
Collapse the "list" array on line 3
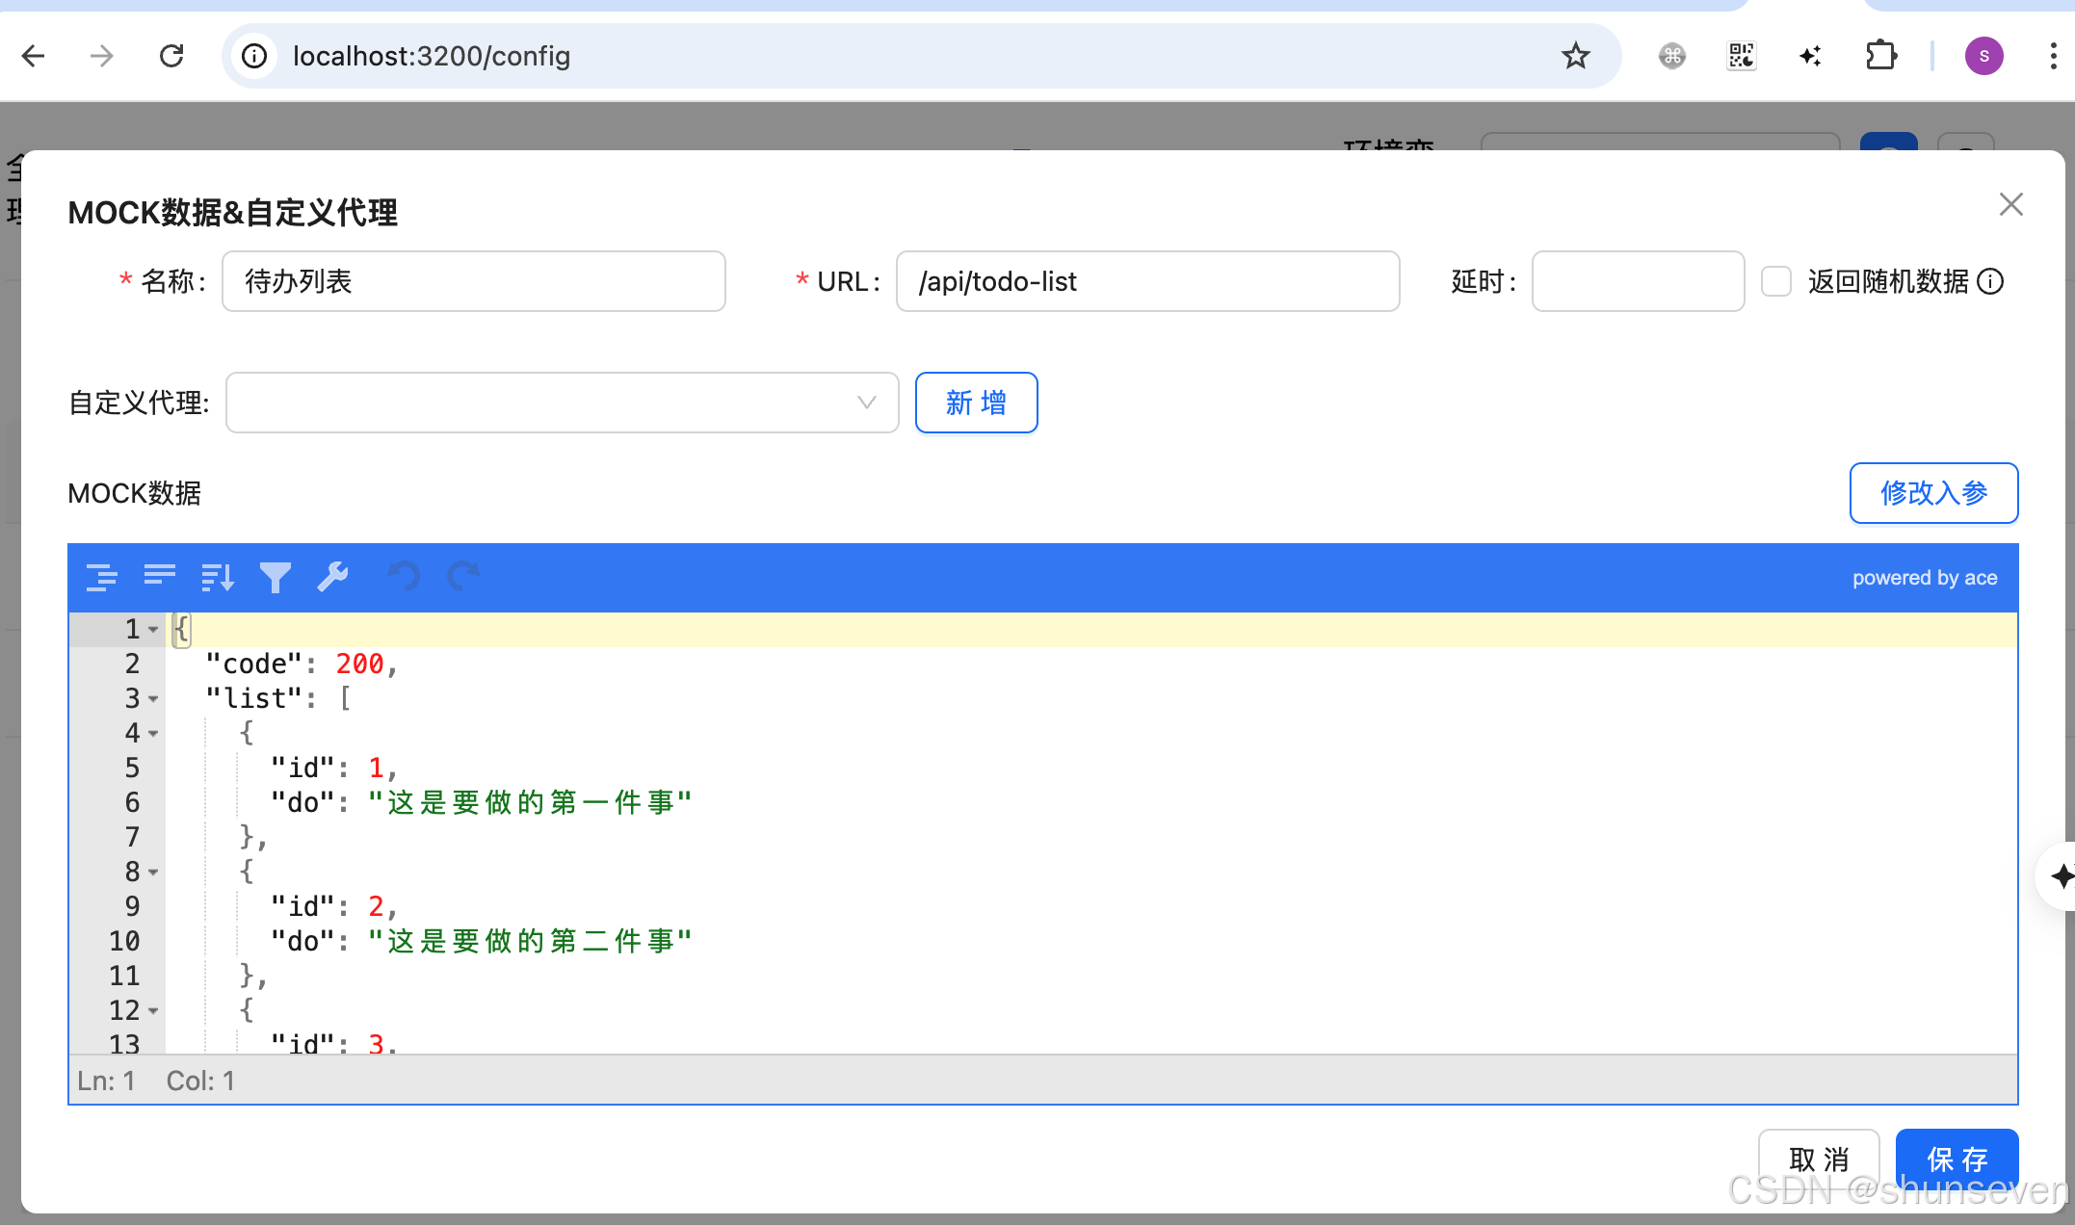[x=153, y=699]
